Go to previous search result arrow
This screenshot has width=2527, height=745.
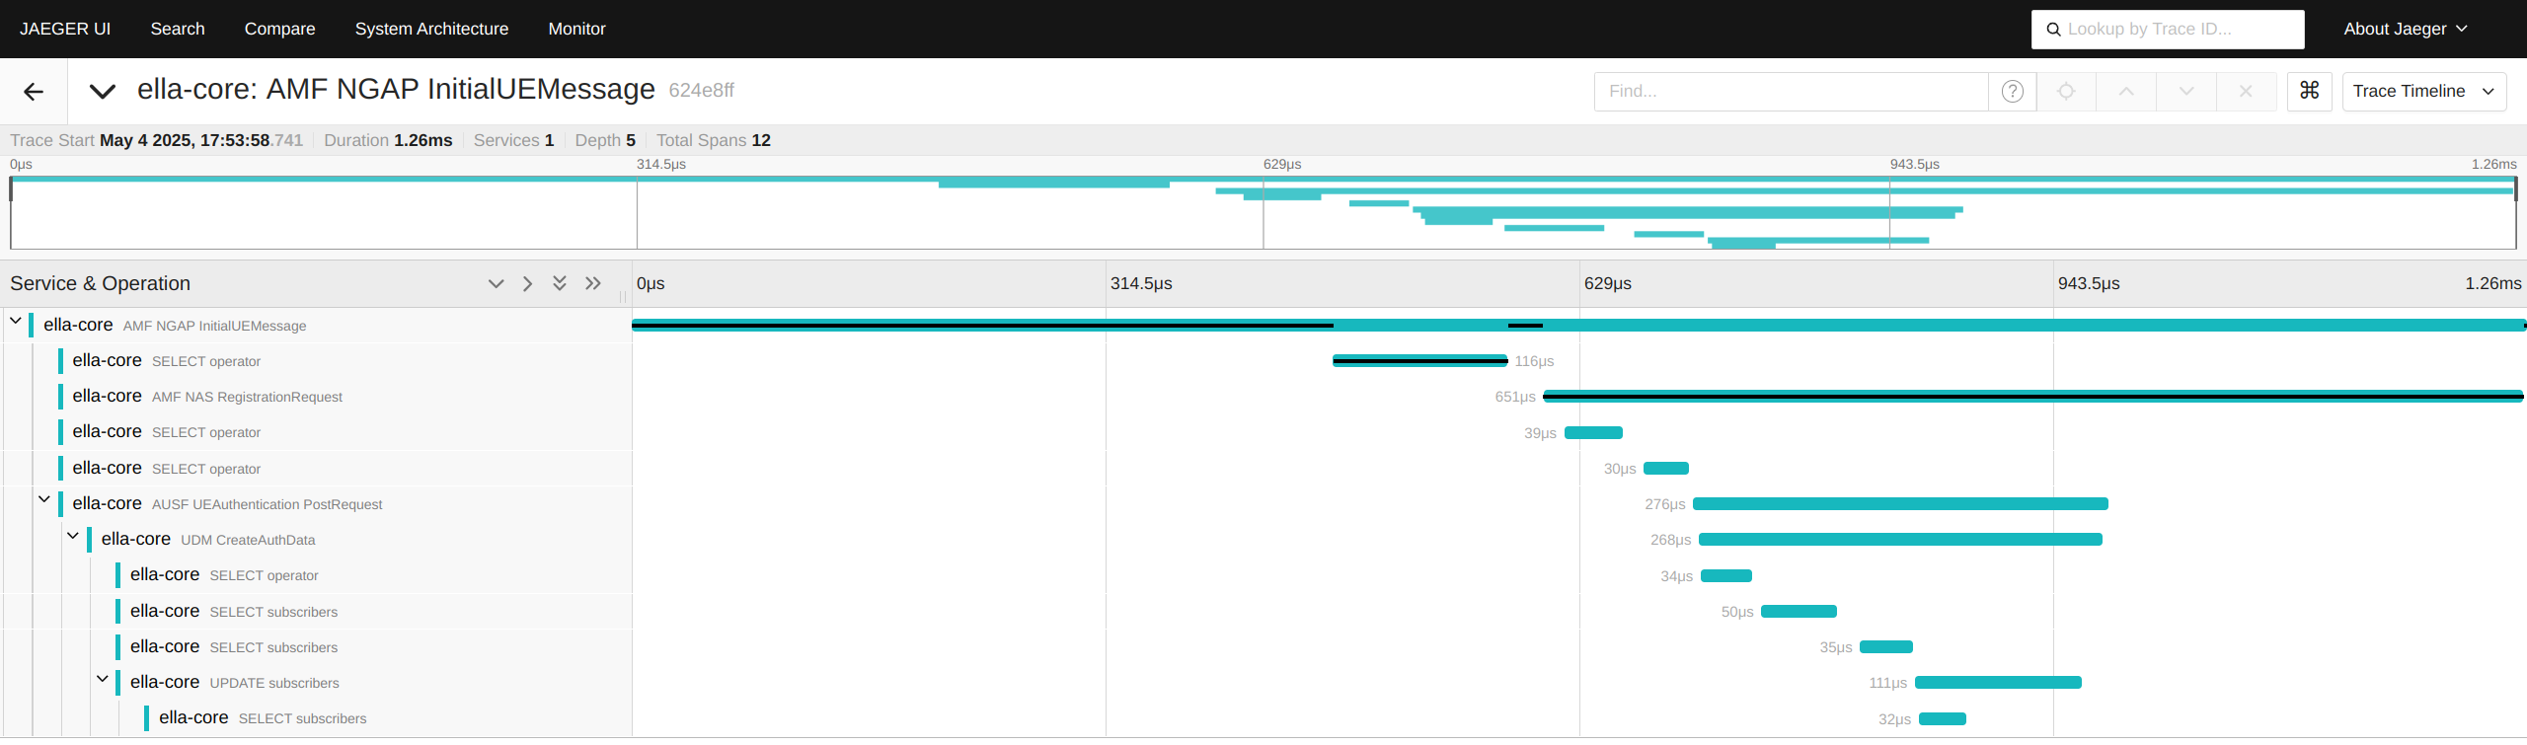(2126, 92)
